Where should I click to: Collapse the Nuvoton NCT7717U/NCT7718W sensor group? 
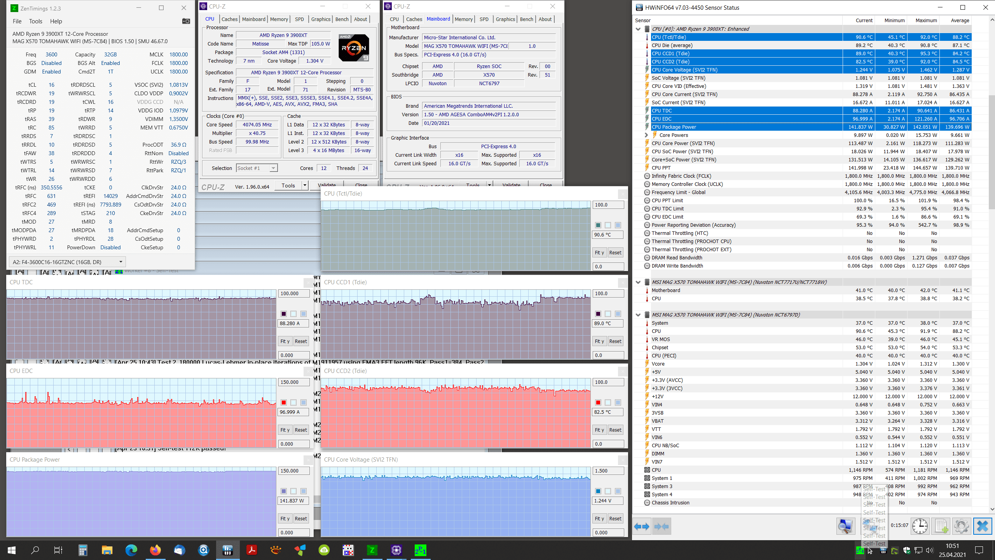click(x=638, y=282)
